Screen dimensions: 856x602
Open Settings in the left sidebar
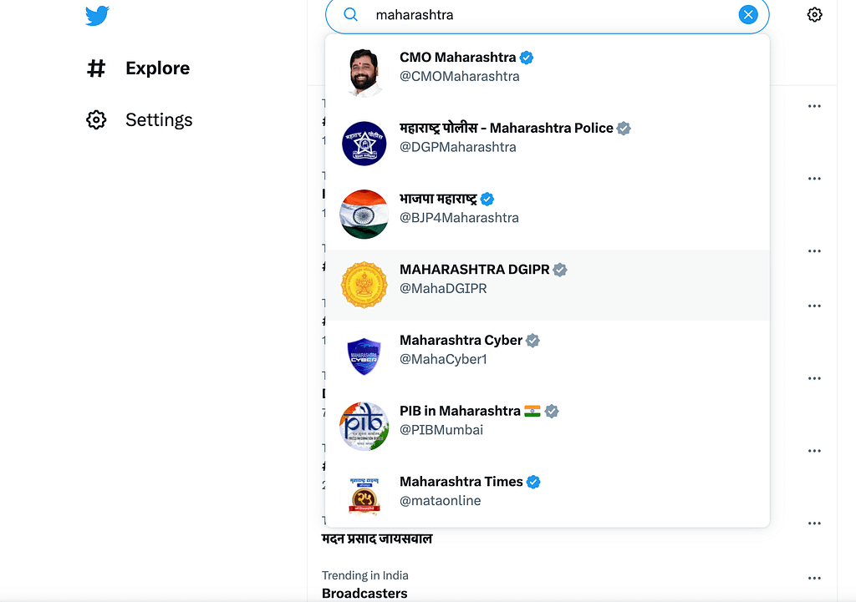[x=158, y=119]
